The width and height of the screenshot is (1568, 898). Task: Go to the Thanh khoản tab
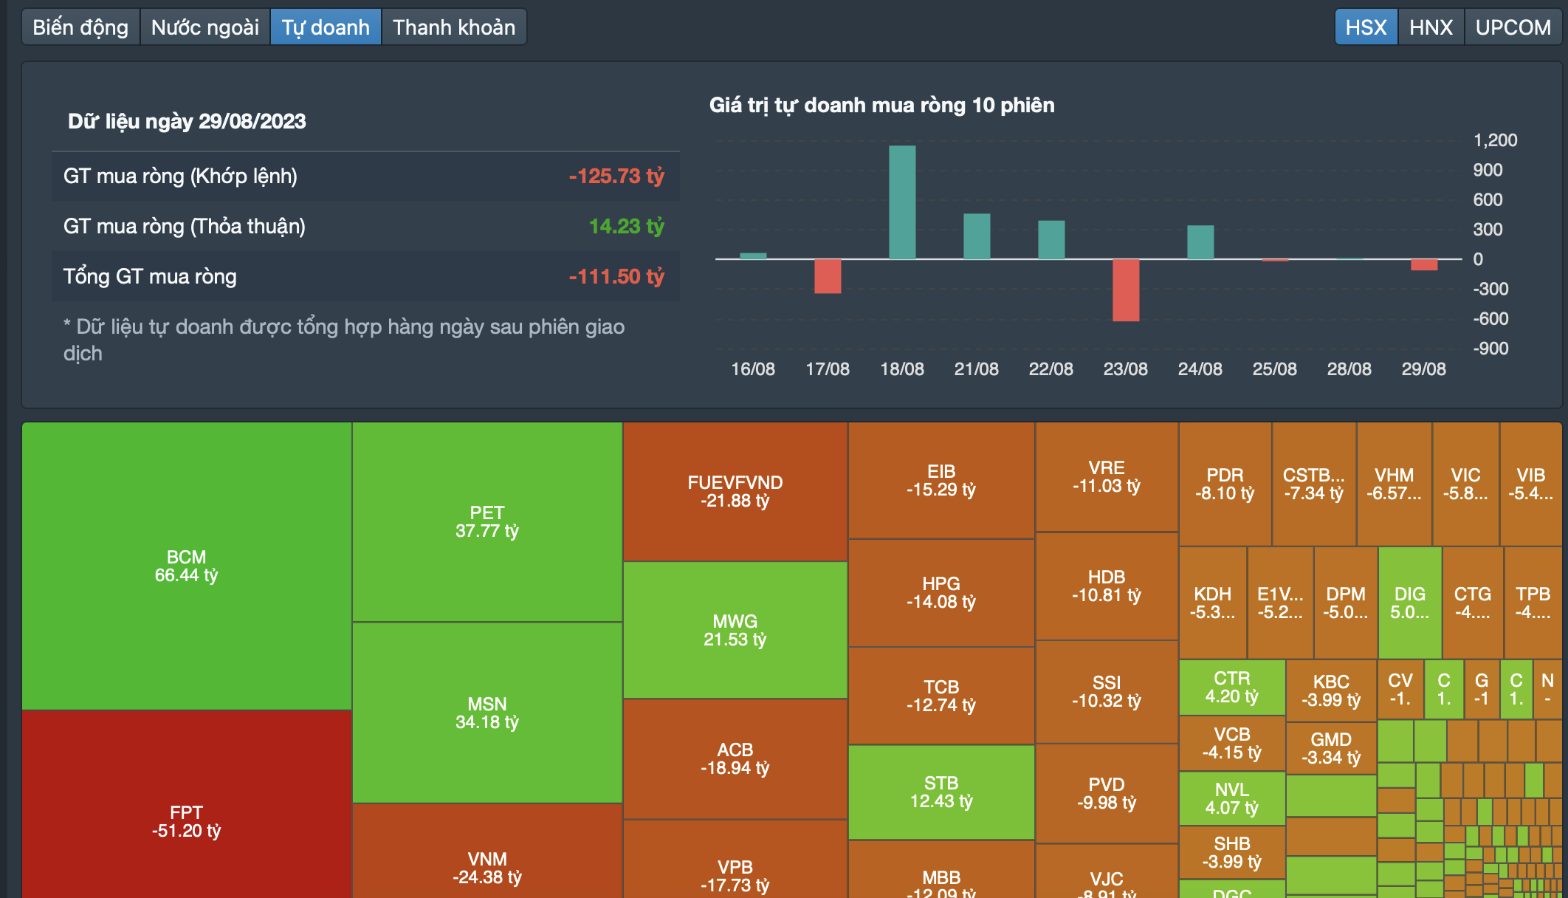[454, 27]
